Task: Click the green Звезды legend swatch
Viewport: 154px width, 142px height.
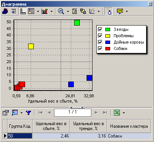Action: coord(108,29)
